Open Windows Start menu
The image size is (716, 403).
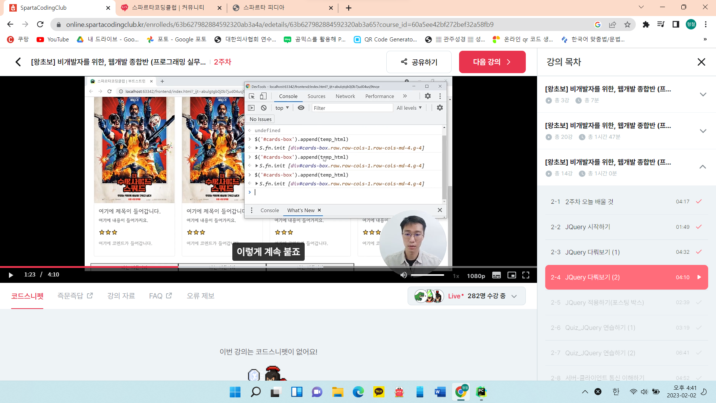tap(235, 392)
